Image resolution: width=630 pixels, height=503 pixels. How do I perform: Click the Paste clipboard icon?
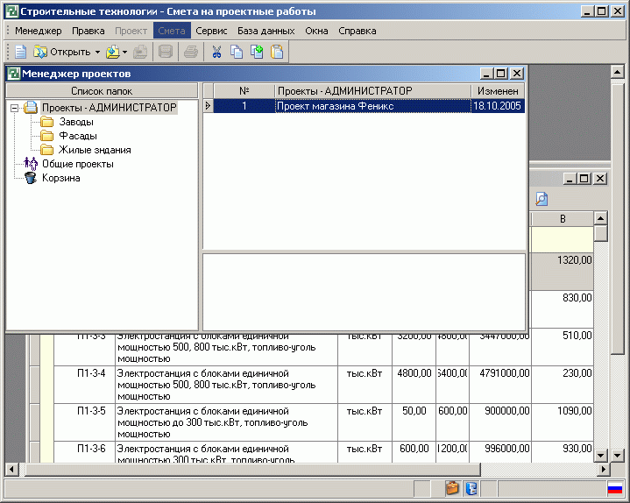277,52
